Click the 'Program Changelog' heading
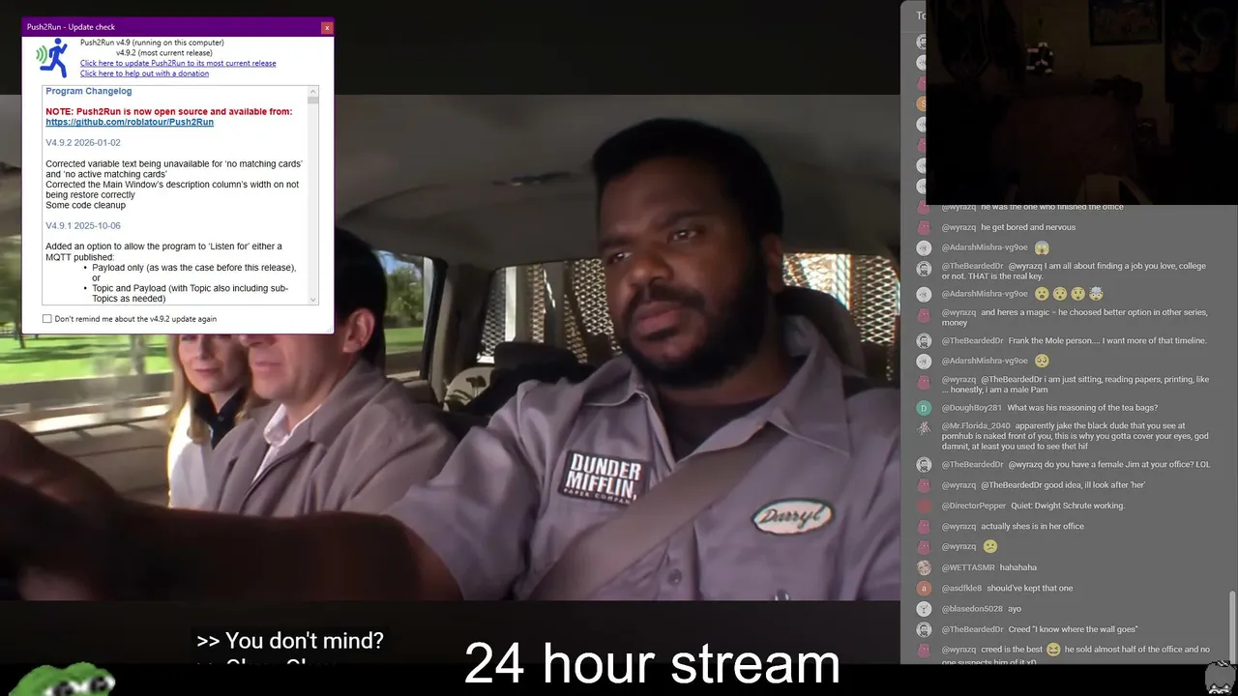This screenshot has height=696, width=1238. (89, 92)
